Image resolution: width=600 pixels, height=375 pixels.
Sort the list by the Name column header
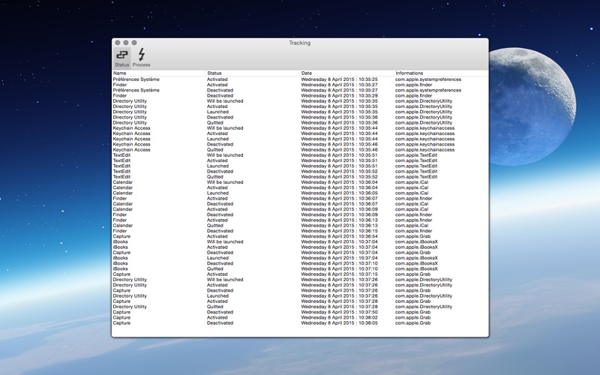pos(159,73)
